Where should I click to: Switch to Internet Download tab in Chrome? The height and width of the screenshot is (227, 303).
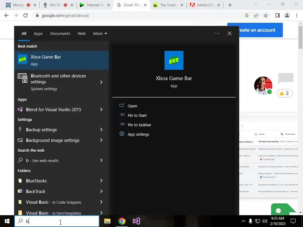tap(95, 5)
